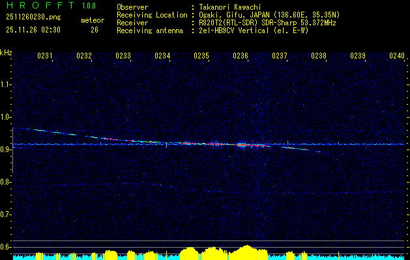Click the 0231 time marker

[x=46, y=56]
